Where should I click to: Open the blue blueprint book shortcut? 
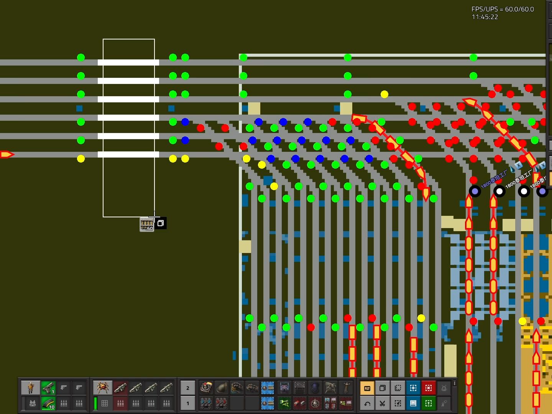[413, 403]
